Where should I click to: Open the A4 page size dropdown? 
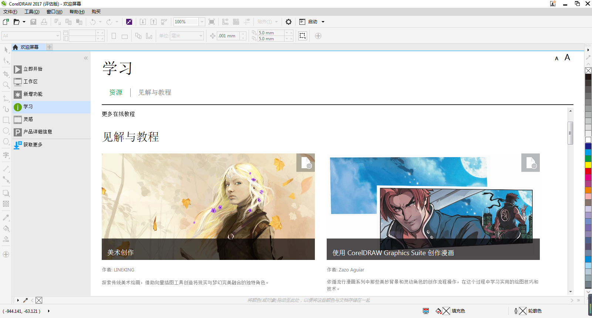pyautogui.click(x=58, y=36)
